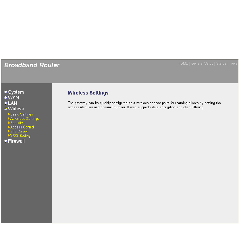Open Tools in the top navigation
Image resolution: width=243 pixels, height=231 pixels.
click(x=233, y=63)
